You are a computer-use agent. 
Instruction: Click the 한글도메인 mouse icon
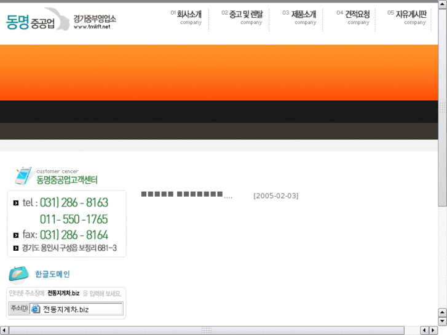click(18, 274)
